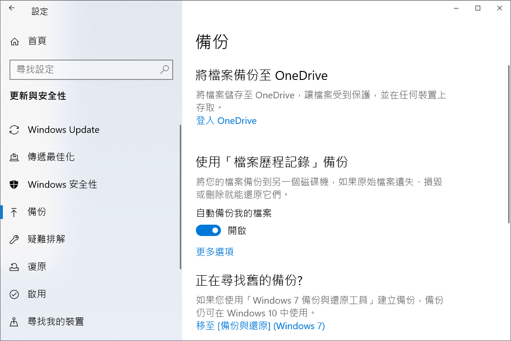Click the 傳遞最佳化 icon
The image size is (511, 341).
pos(15,157)
